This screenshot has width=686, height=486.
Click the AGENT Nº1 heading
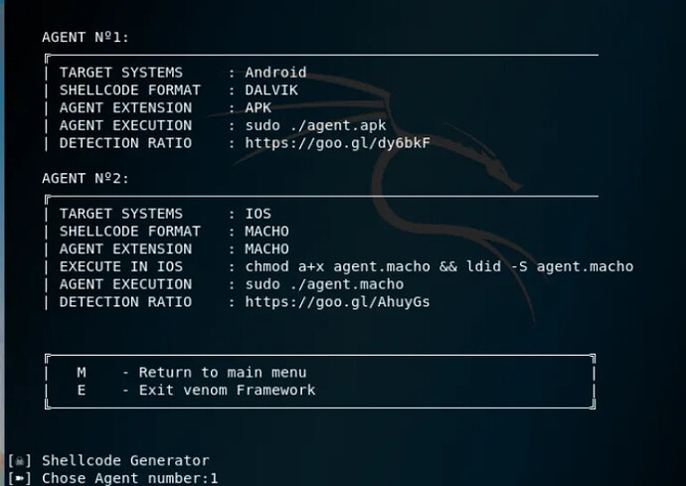click(x=86, y=38)
